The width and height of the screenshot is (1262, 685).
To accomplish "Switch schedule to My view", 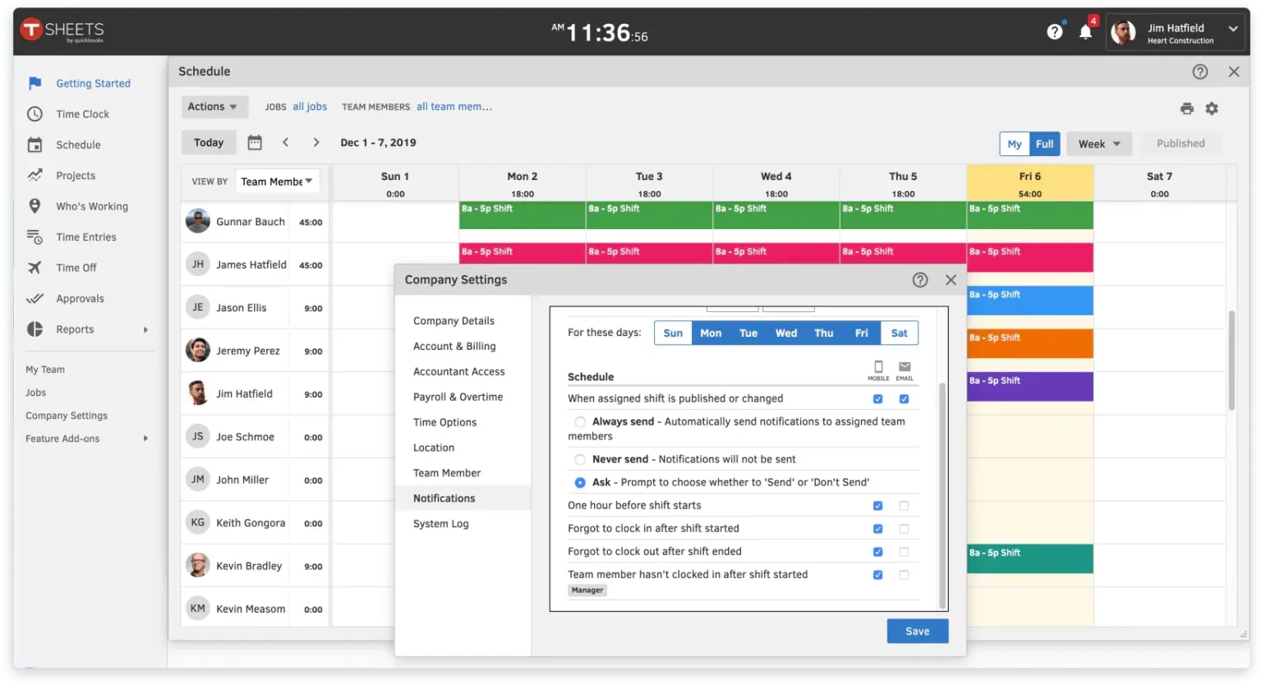I will (x=1015, y=144).
